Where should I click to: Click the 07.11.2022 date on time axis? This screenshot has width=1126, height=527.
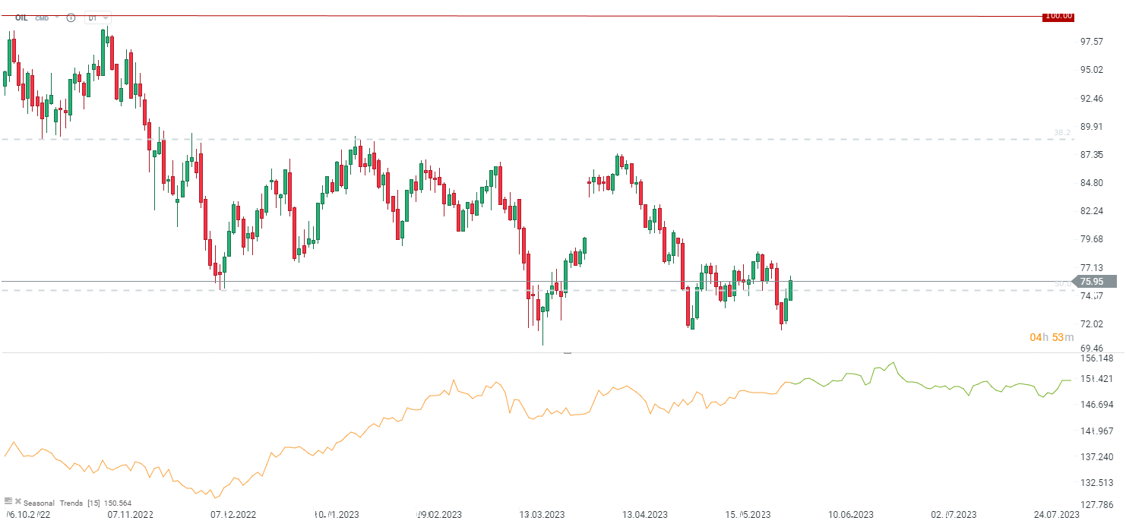click(131, 515)
